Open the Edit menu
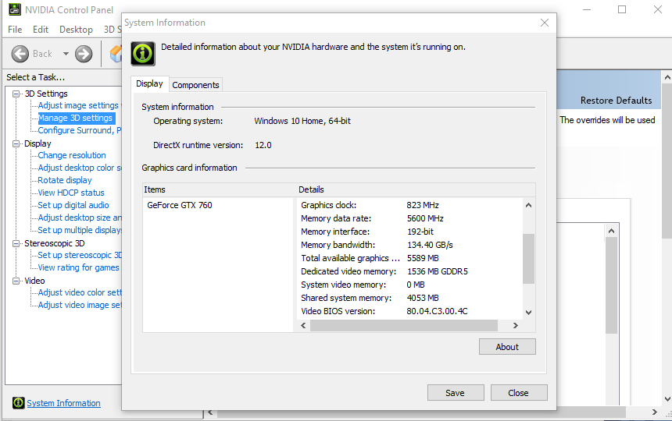672x421 pixels. [x=41, y=30]
